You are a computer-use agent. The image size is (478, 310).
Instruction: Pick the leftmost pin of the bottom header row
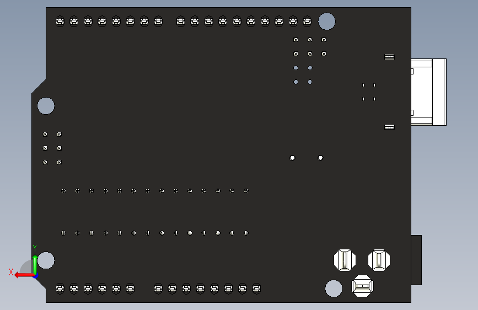[60, 288]
